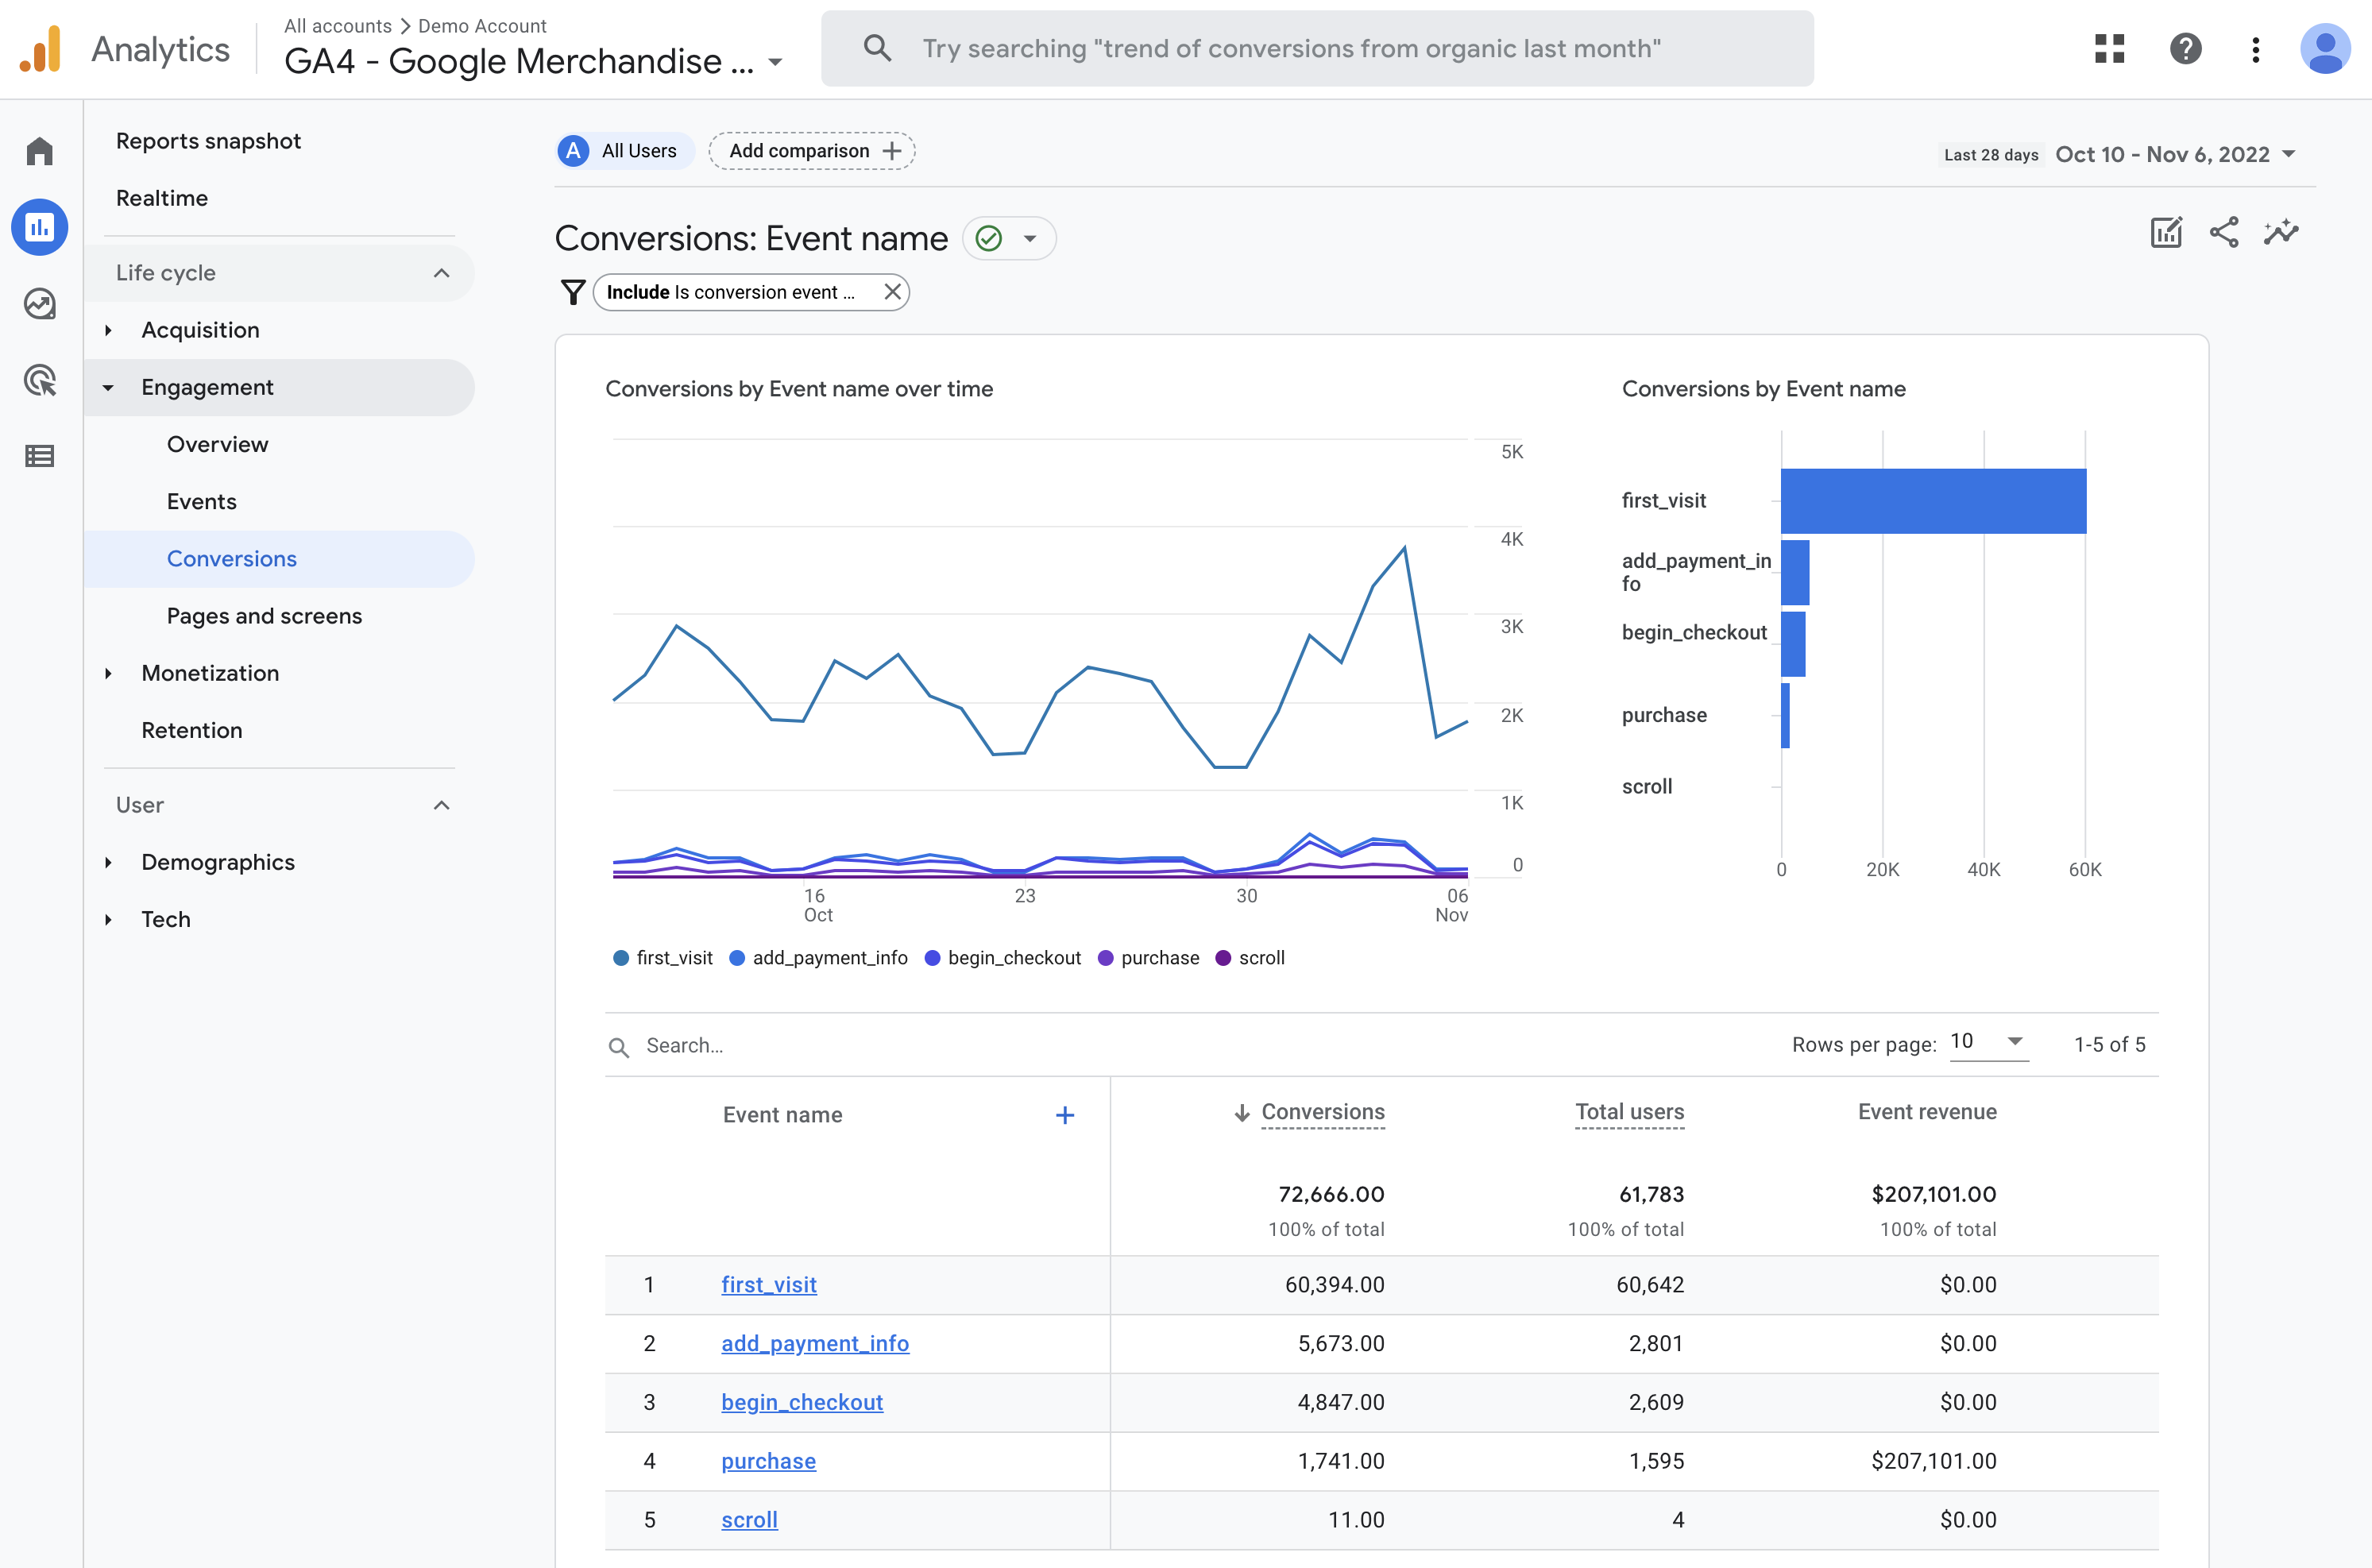
Task: Open the three-dot more options menu
Action: point(2255,49)
